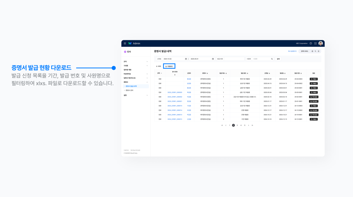The width and height of the screenshot is (353, 197).
Task: Click ABC Corporation in header
Action: [302, 43]
